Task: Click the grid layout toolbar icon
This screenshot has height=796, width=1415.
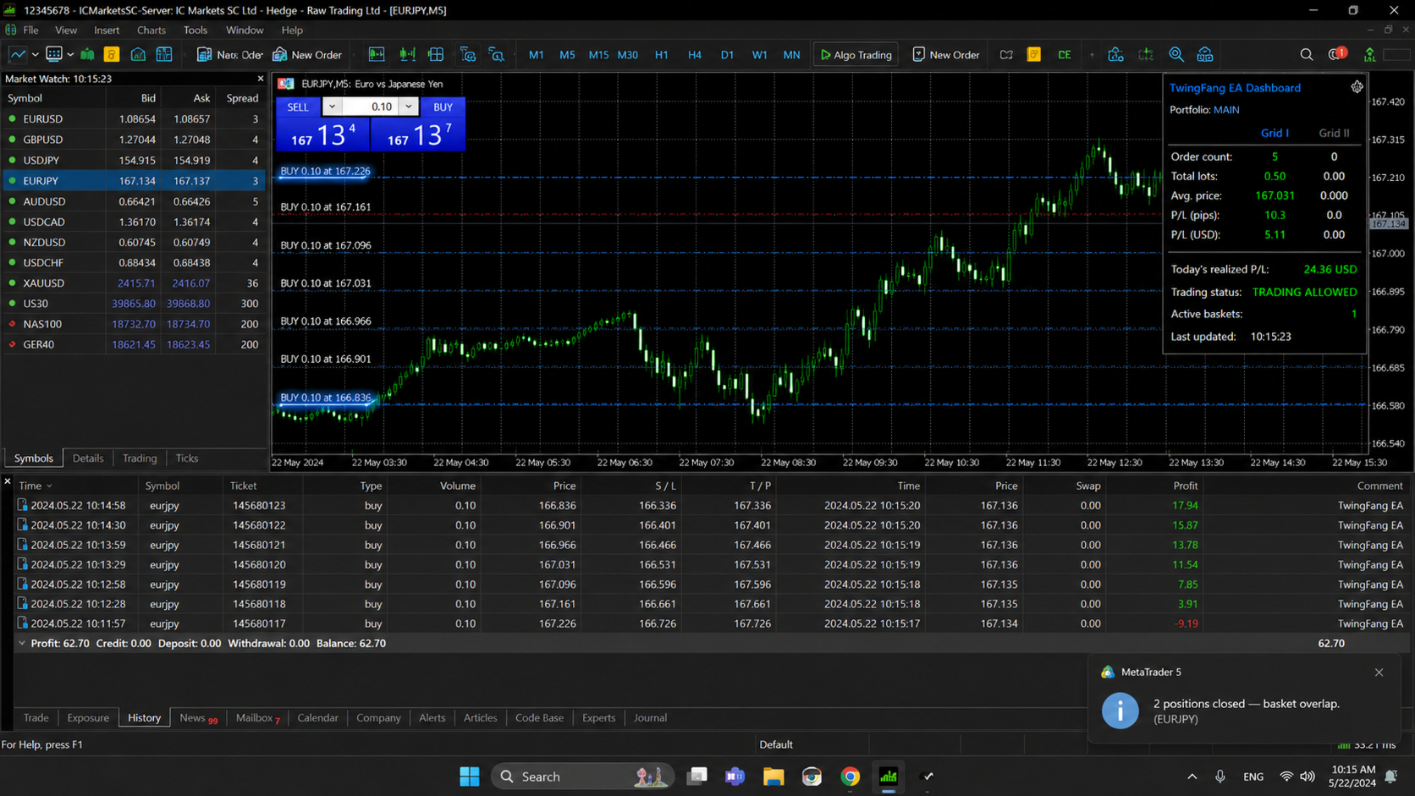Action: (x=436, y=55)
